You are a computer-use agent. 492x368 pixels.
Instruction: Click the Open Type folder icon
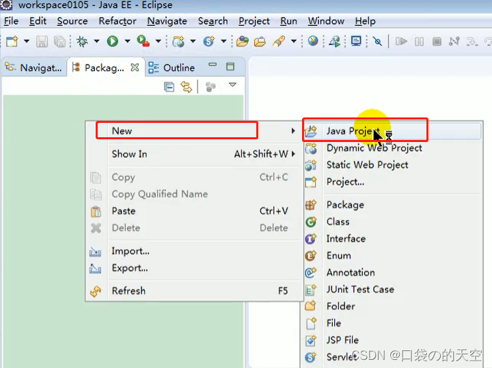243,42
